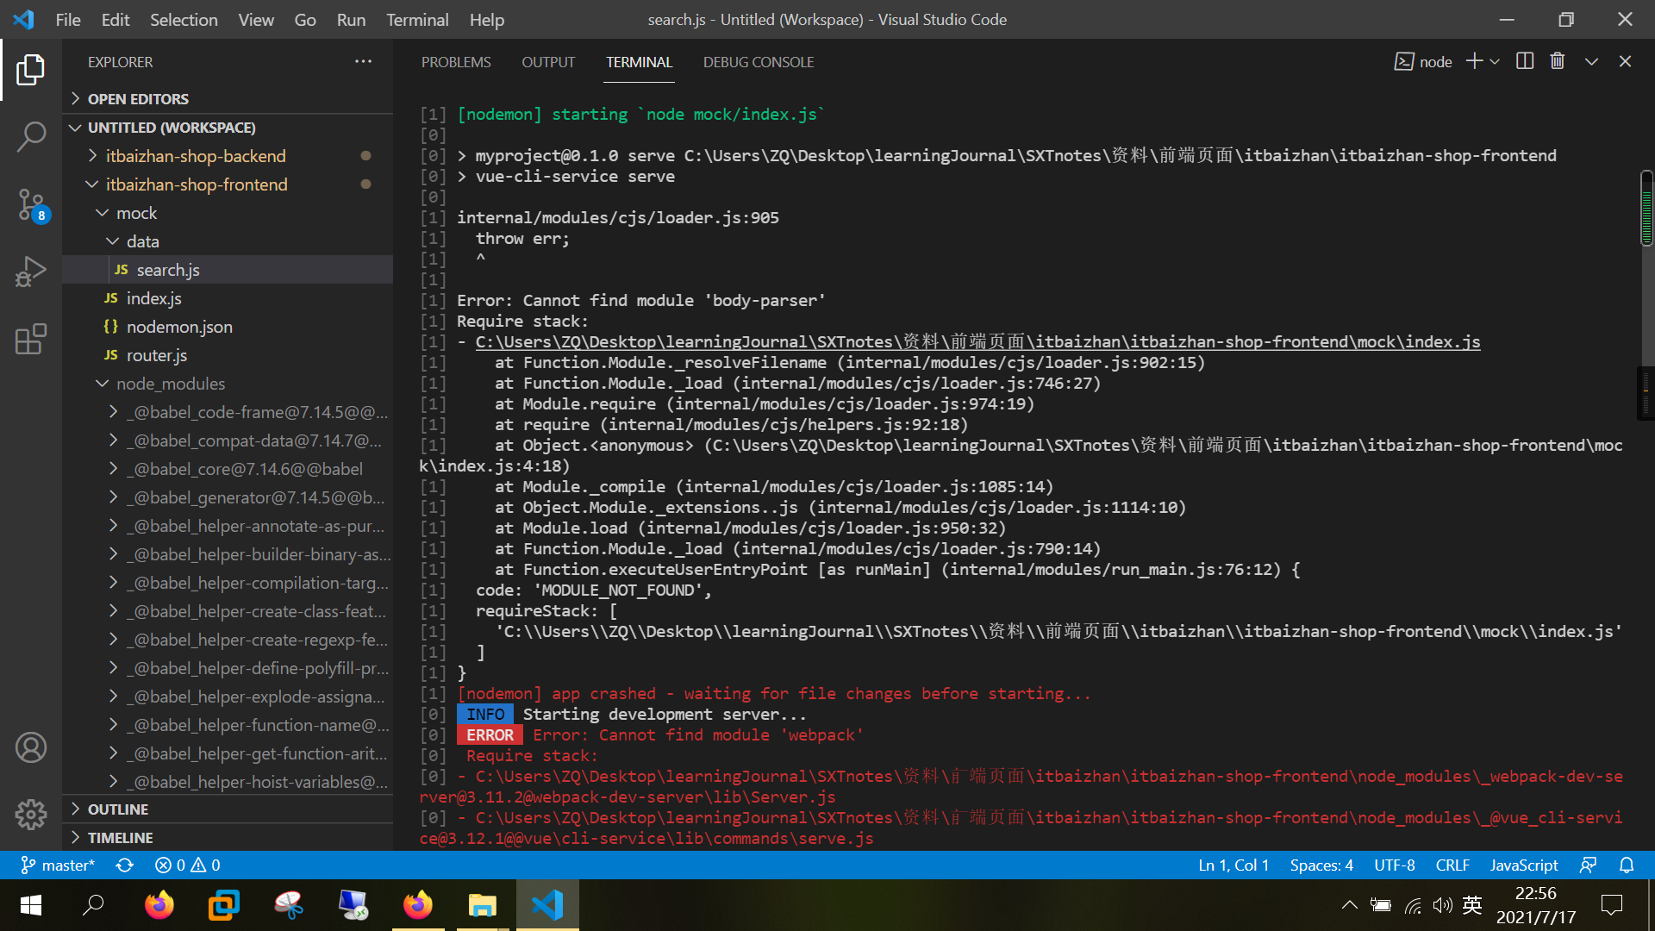Click the terminal vertical scrollbar

pos(1646,209)
